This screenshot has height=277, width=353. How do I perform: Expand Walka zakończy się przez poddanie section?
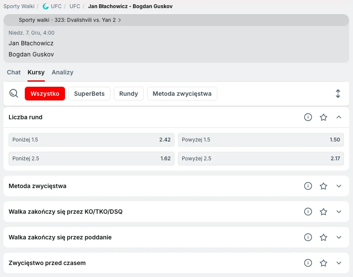339,237
